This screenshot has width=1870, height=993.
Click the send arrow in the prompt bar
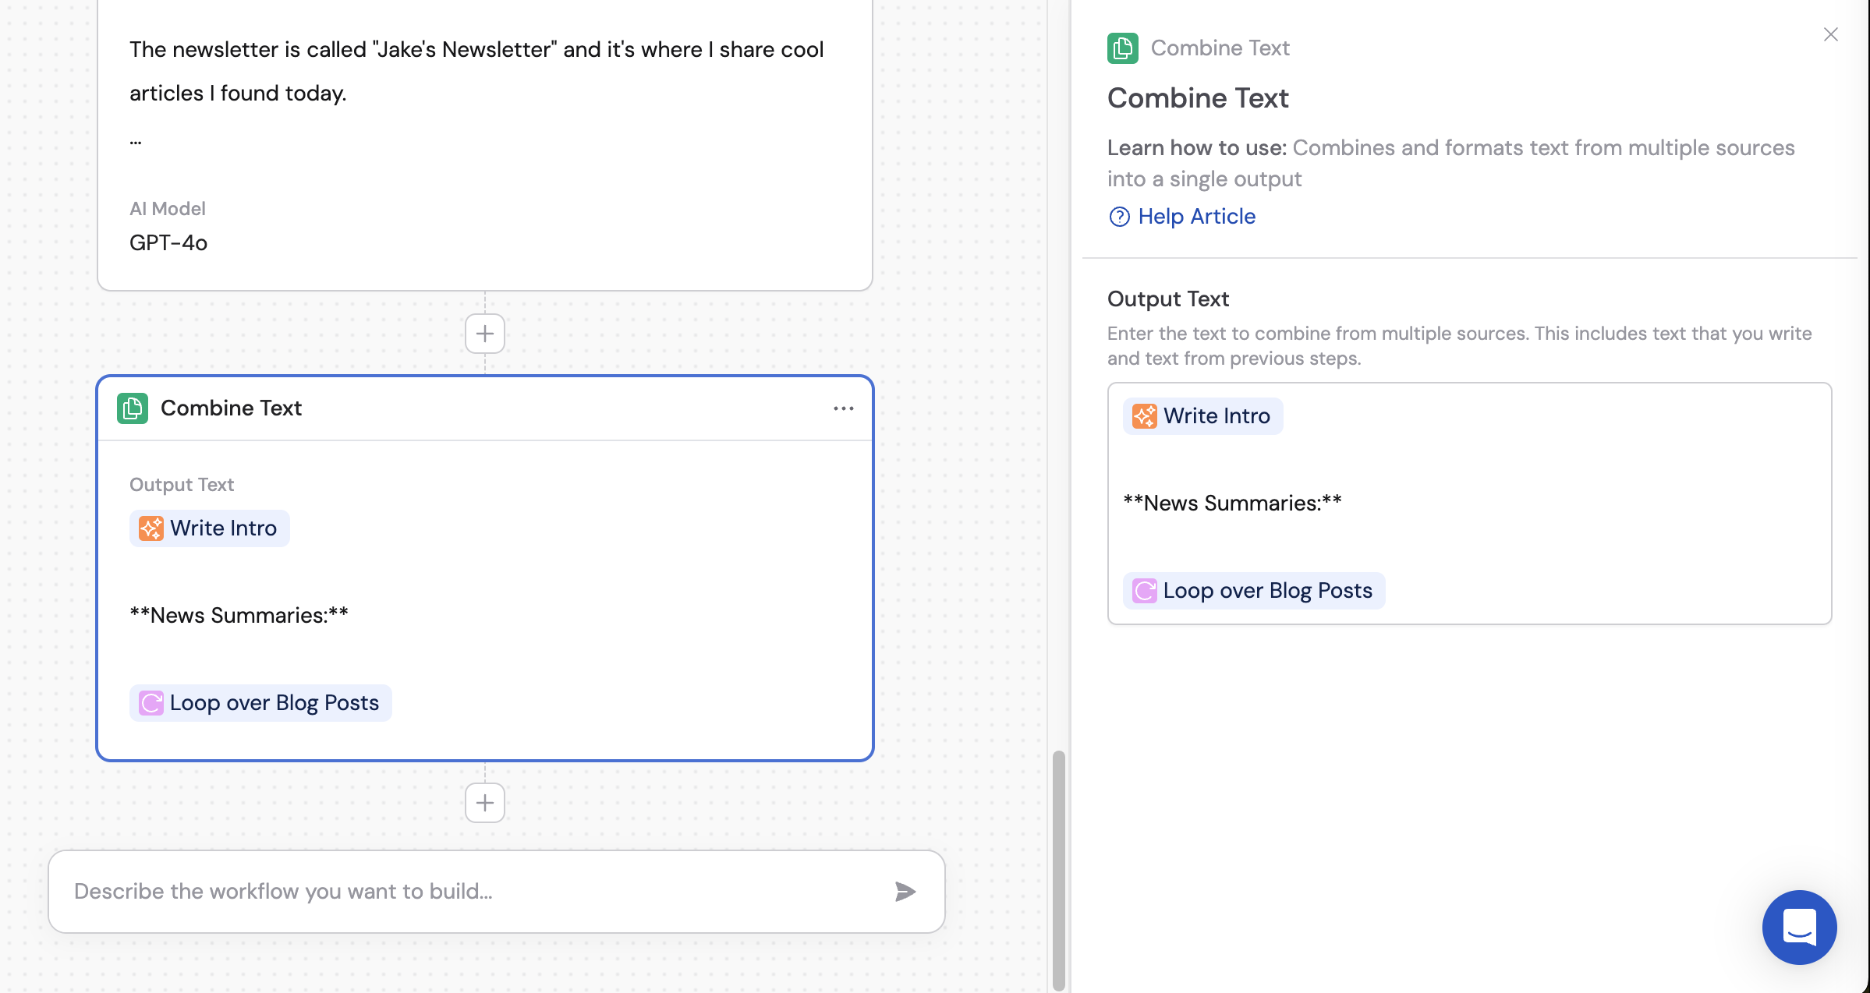pos(906,891)
